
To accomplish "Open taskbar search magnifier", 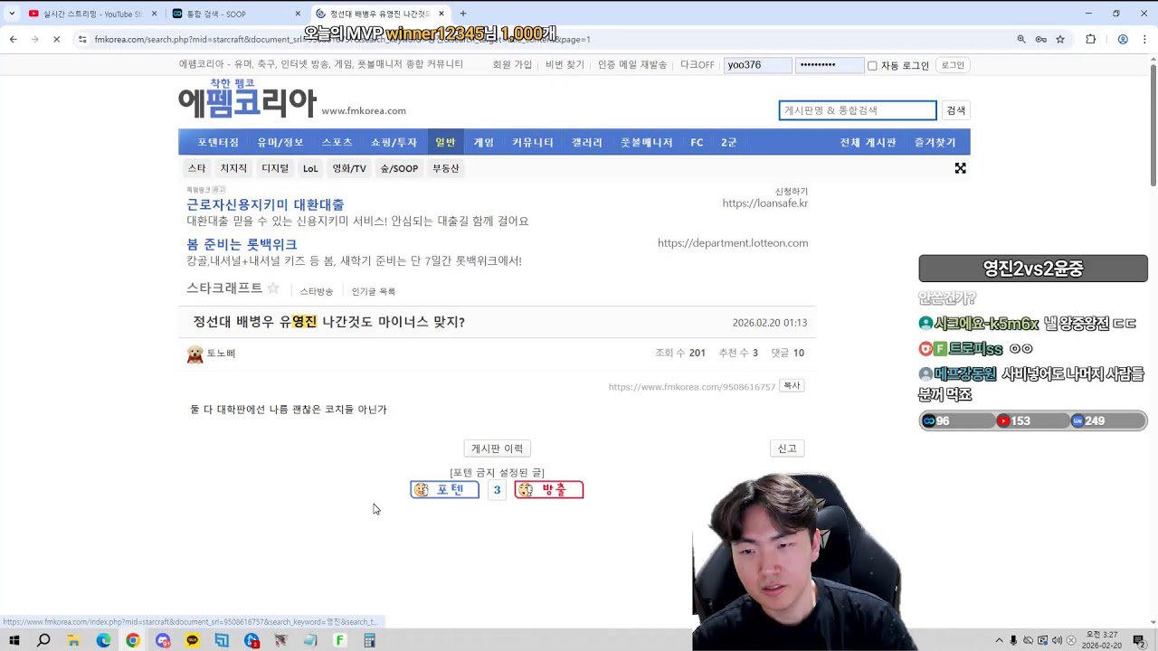I will pos(43,640).
